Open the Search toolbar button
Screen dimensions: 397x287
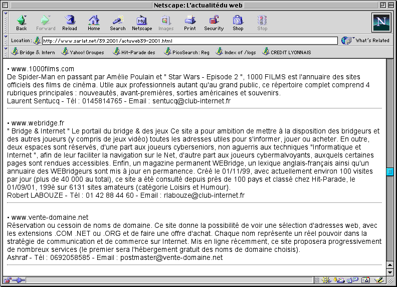tap(118, 23)
